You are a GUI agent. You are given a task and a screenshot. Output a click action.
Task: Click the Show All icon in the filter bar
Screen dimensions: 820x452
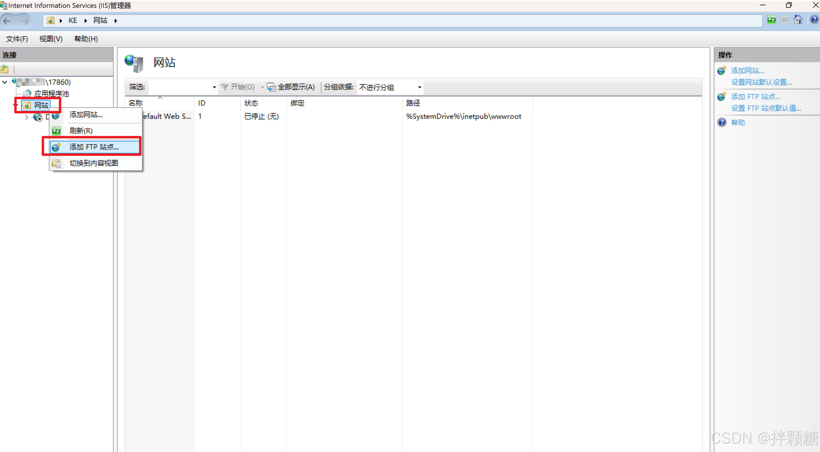pyautogui.click(x=271, y=87)
